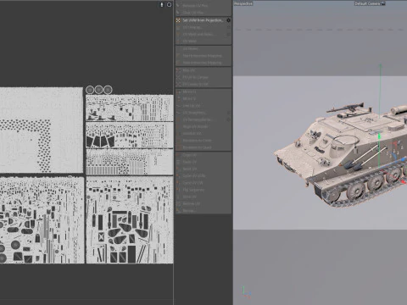Choose Set UVW from Projection menu entry
Image resolution: width=407 pixels, height=305 pixels.
click(203, 20)
